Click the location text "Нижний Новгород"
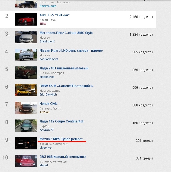Screen dimensions: 171x172 (x=52, y=73)
